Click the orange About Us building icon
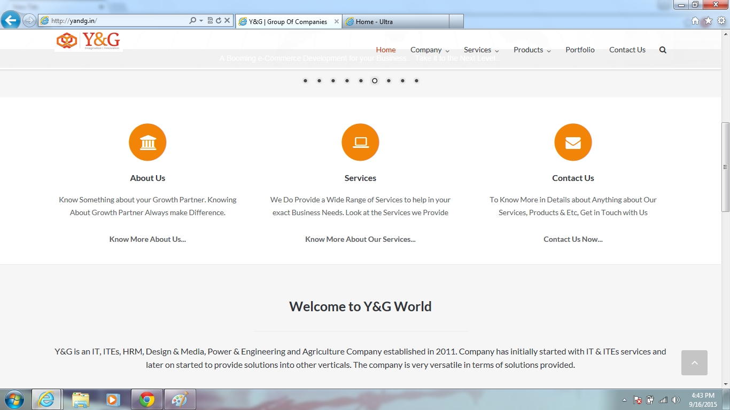Screen dimensions: 730x410 [147, 143]
